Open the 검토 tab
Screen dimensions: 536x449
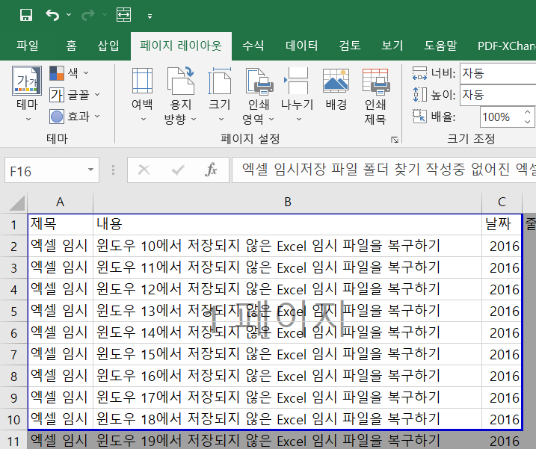(349, 46)
